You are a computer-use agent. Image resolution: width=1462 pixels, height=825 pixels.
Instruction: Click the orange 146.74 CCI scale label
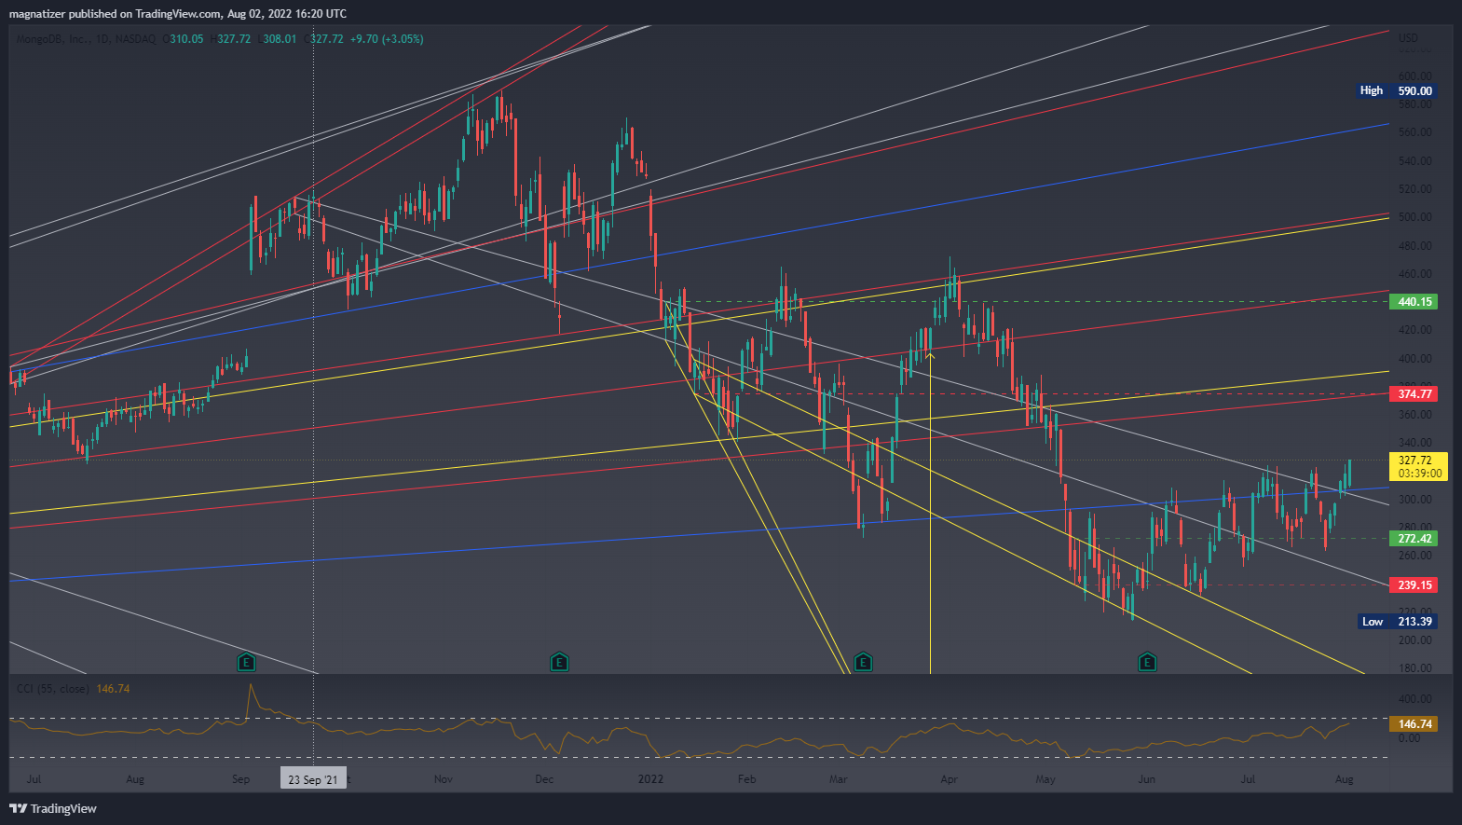[x=1414, y=724]
